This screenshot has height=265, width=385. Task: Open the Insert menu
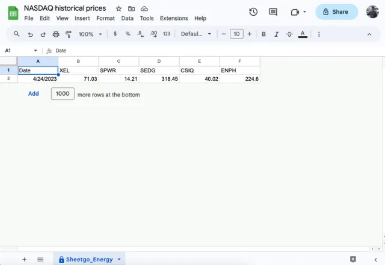click(x=82, y=18)
